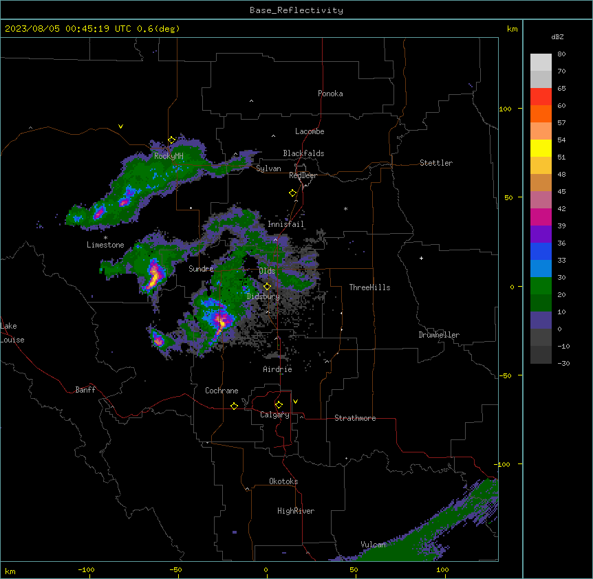Select the Drumheller label
593x579 pixels.
[x=439, y=335]
